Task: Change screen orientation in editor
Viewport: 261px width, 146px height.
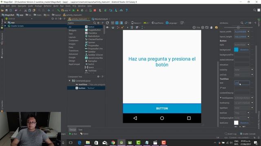Action: pyautogui.click(x=126, y=23)
